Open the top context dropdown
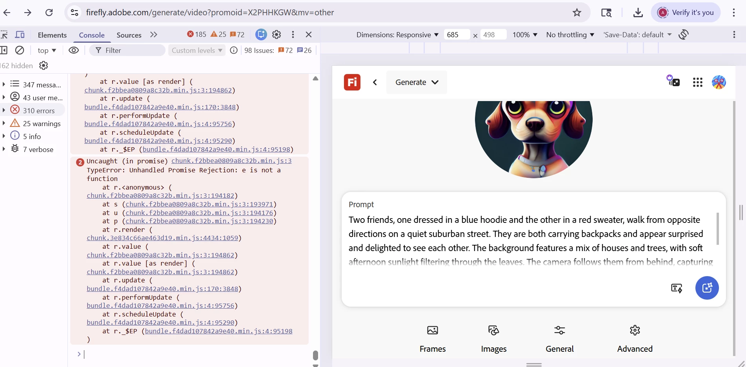This screenshot has width=746, height=367. click(x=47, y=50)
